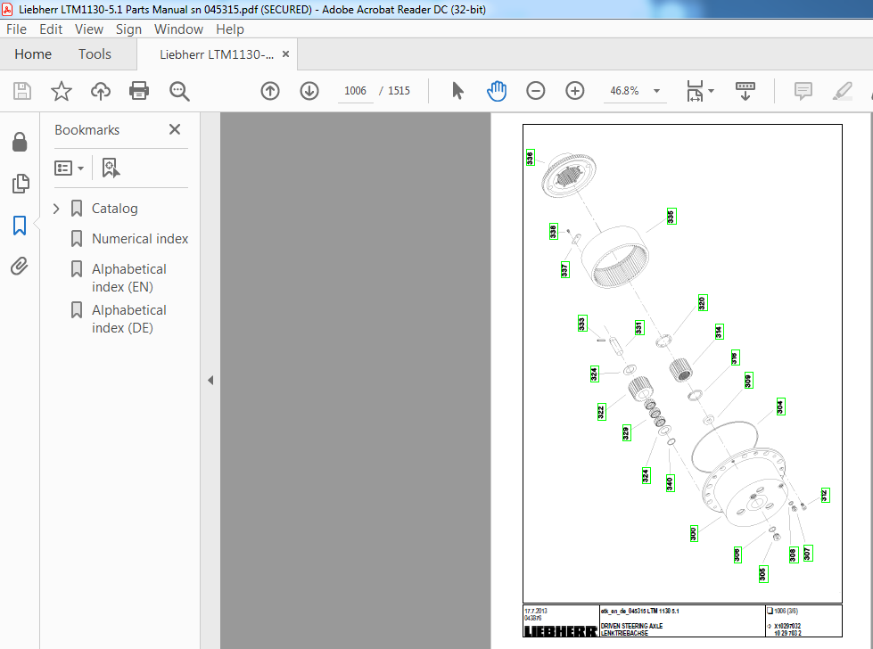Close the Bookmarks panel
873x649 pixels.
point(175,129)
